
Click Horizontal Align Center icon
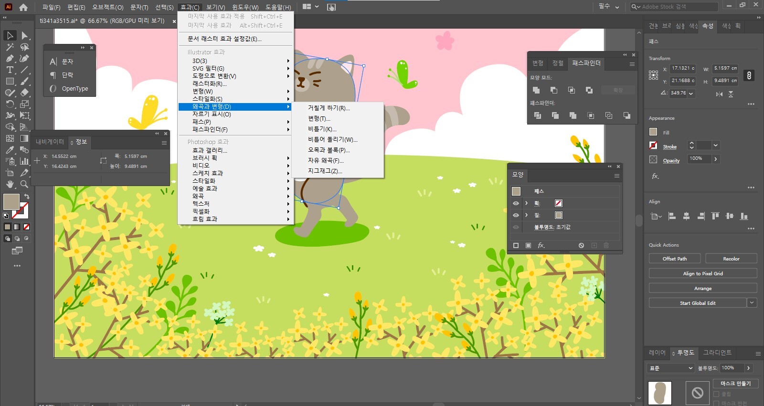(x=686, y=216)
